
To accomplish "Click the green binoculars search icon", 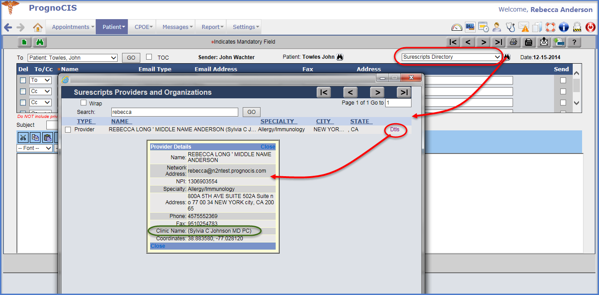I will (x=40, y=42).
